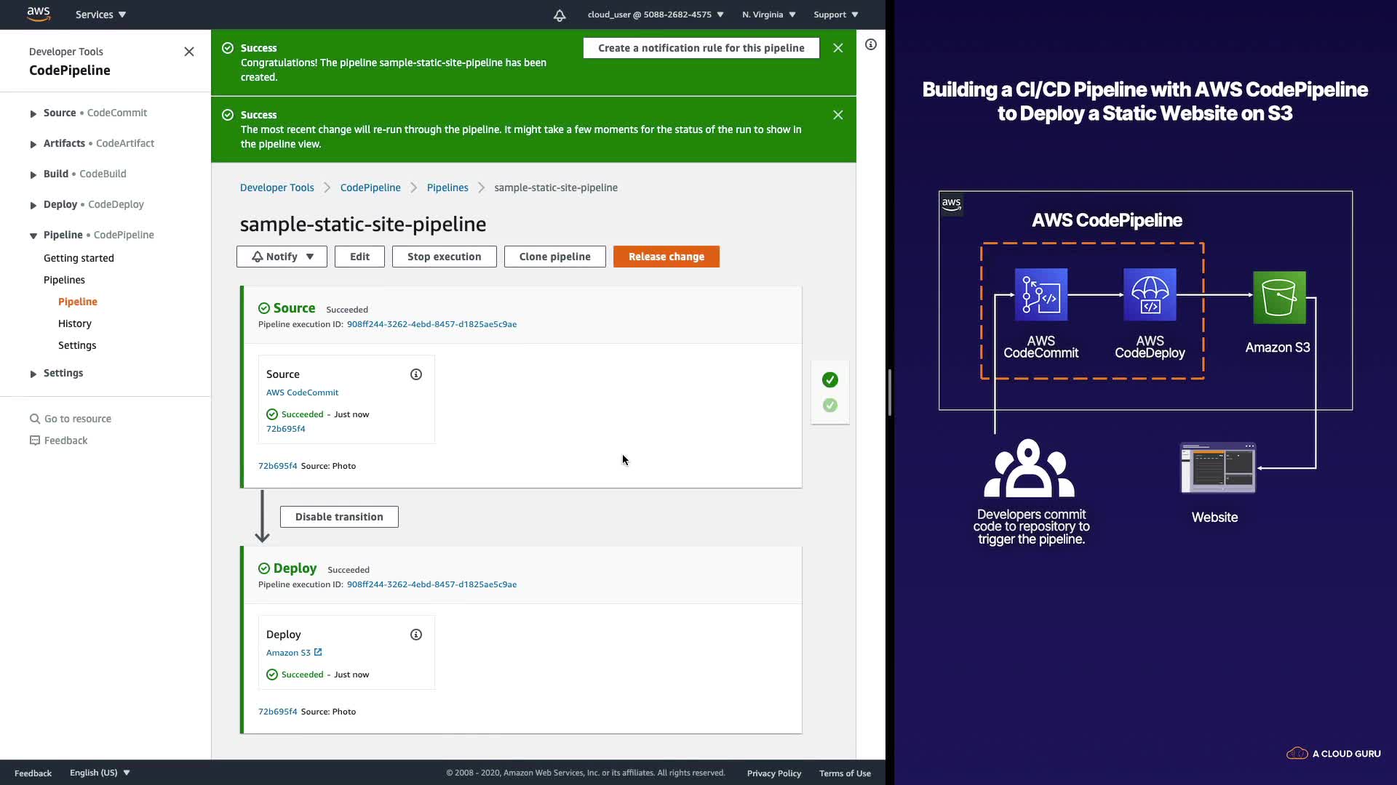1397x785 pixels.
Task: Click the Release change button
Action: [666, 257]
